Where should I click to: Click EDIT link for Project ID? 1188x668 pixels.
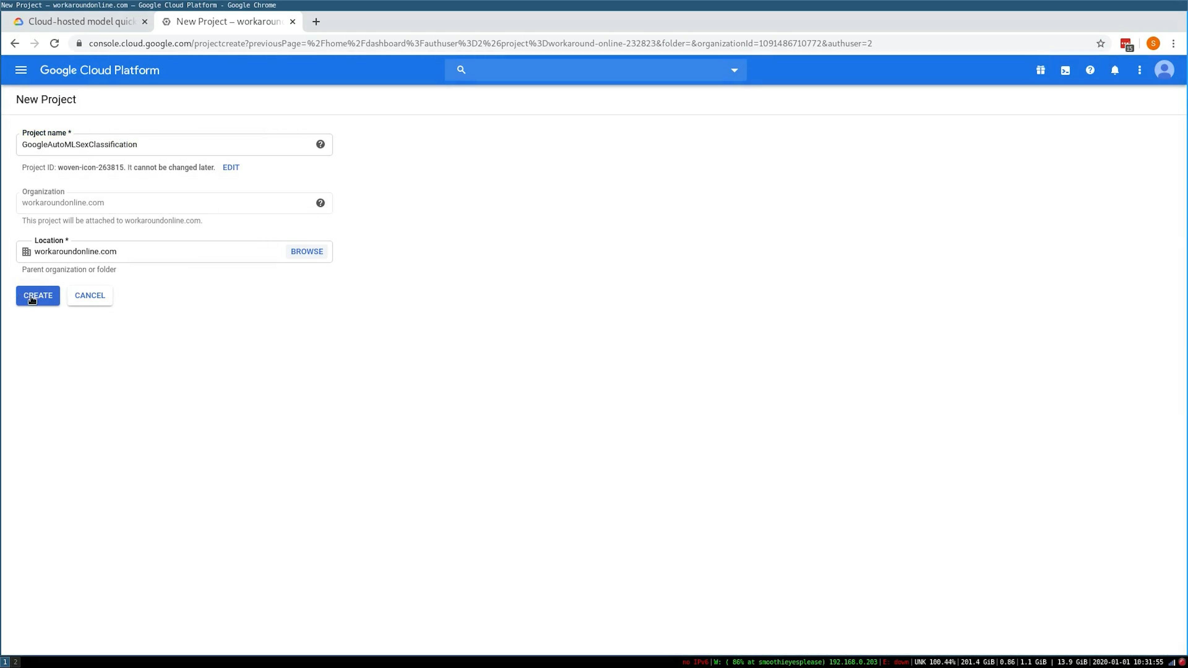click(x=231, y=167)
